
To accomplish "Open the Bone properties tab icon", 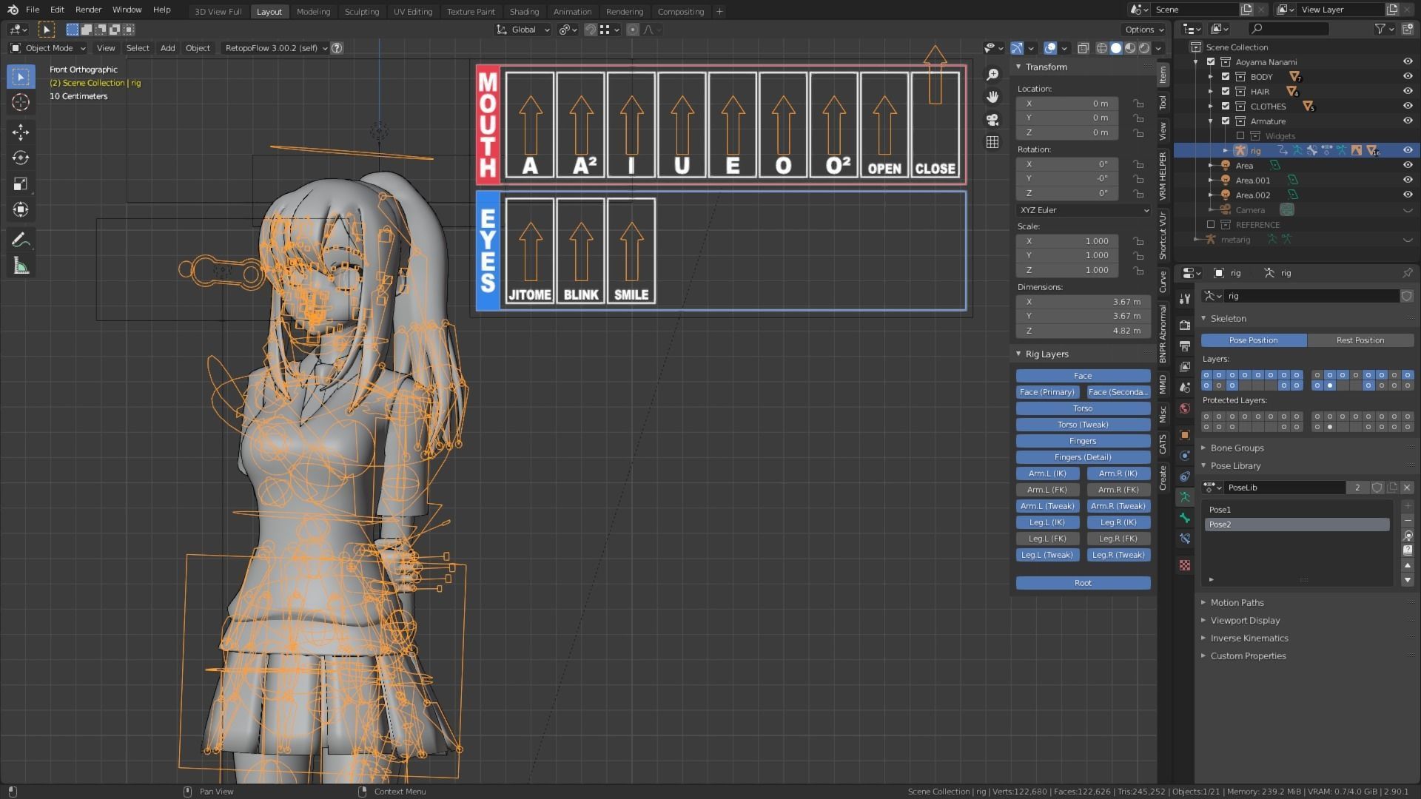I will click(1185, 518).
